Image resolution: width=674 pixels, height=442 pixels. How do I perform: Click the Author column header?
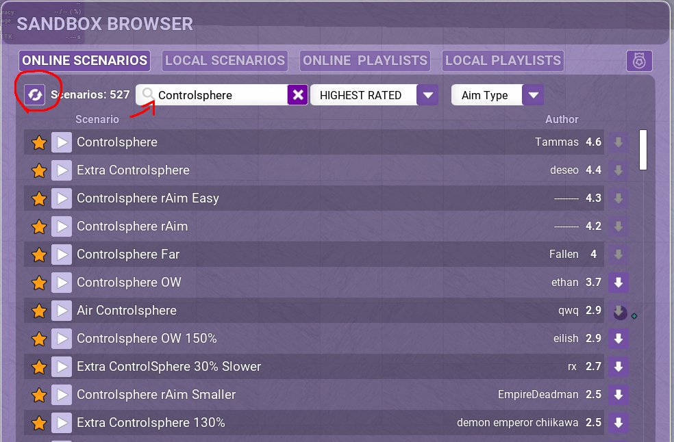[562, 120]
